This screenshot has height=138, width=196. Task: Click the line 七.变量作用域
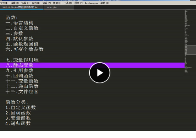pyautogui.click(x=22, y=60)
